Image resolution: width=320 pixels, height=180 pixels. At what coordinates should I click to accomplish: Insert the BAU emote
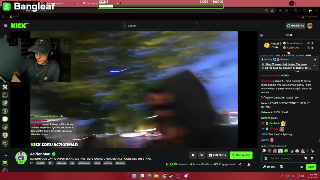280,151
